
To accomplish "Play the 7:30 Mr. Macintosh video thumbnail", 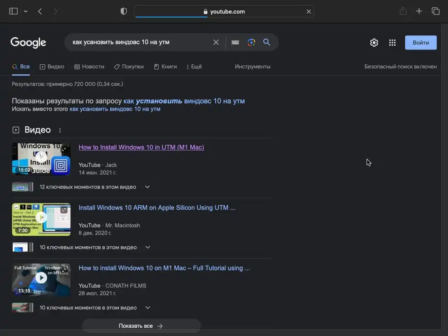I will click(41, 220).
